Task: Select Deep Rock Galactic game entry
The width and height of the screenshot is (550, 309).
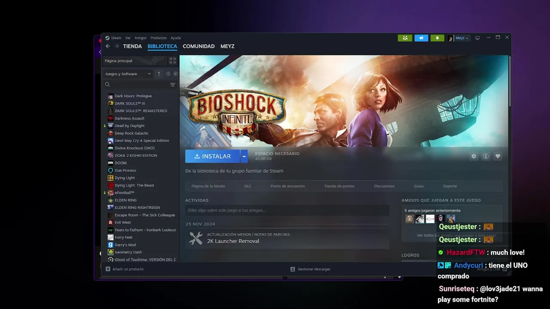Action: point(131,133)
